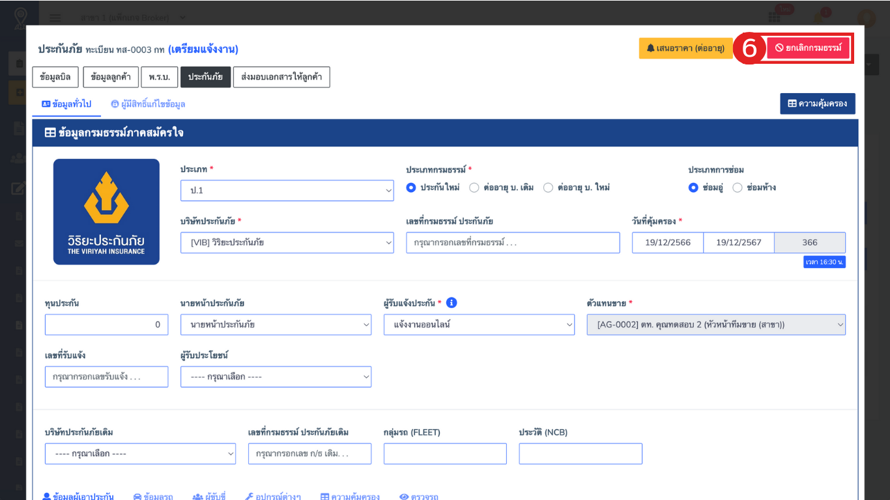Click the hamburger menu icon in top bar

[x=56, y=18]
